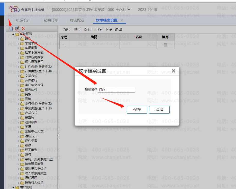The image size is (236, 189).
Task: Click the folder icon beside 民族
Action: [x=22, y=95]
